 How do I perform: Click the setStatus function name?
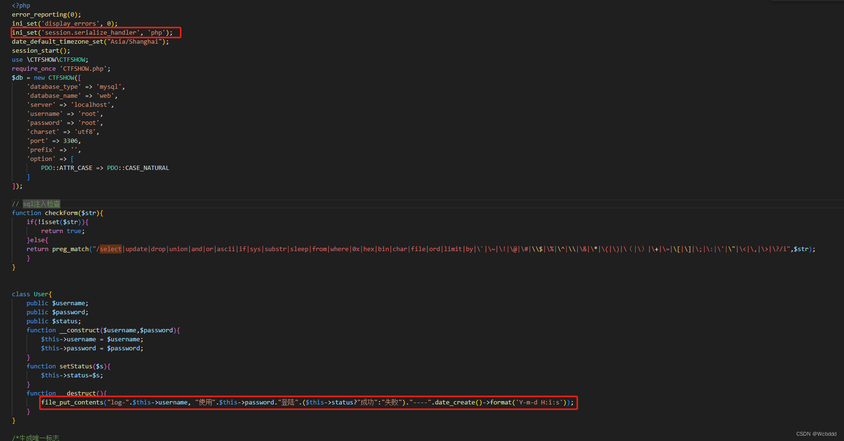[x=75, y=366]
